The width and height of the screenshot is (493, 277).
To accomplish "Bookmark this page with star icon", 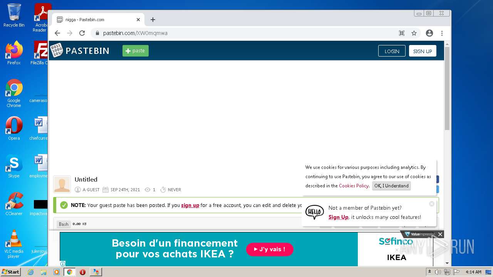I will click(414, 33).
